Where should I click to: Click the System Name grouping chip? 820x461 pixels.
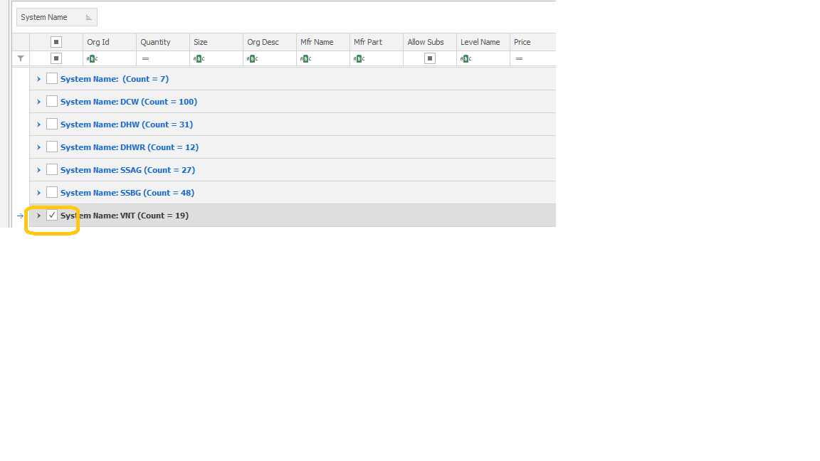(56, 17)
